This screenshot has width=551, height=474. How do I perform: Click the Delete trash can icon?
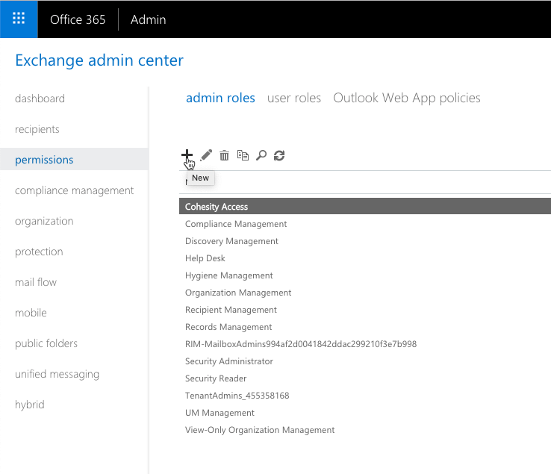(224, 155)
